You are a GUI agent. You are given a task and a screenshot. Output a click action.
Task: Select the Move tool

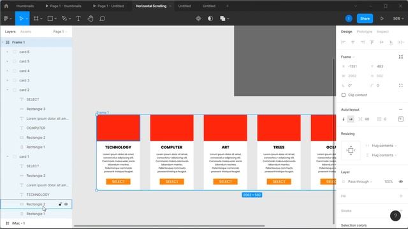point(21,18)
